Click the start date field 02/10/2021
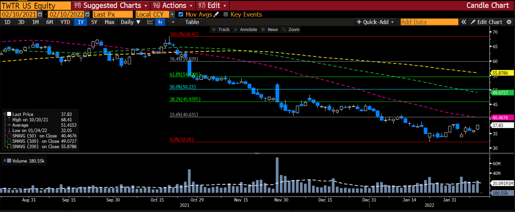The width and height of the screenshot is (515, 212). (19, 14)
